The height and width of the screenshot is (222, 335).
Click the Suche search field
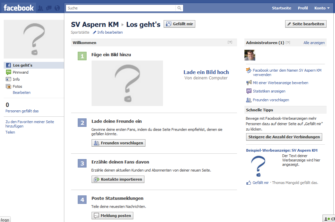pyautogui.click(x=121, y=8)
